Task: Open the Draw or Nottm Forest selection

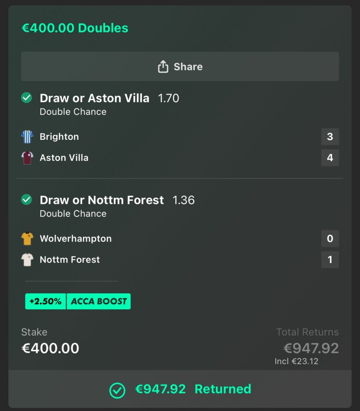Action: [102, 200]
